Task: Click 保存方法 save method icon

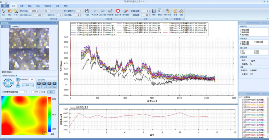Action: pyautogui.click(x=168, y=11)
